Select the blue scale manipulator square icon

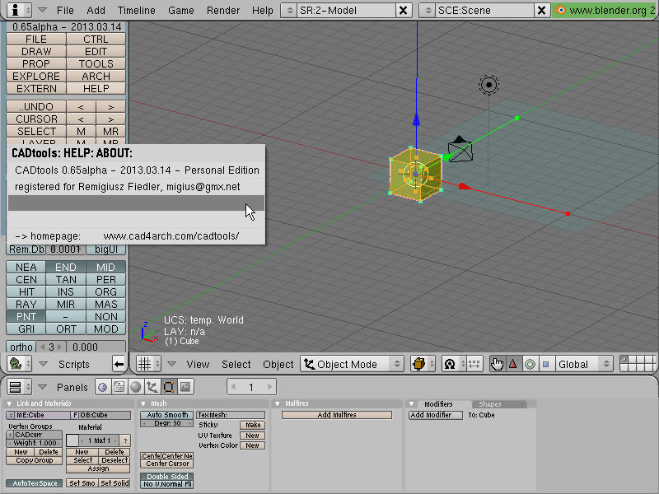[546, 364]
